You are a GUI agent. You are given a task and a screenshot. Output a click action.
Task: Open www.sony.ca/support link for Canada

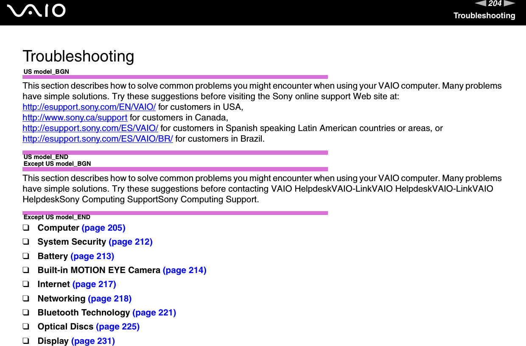click(x=75, y=117)
